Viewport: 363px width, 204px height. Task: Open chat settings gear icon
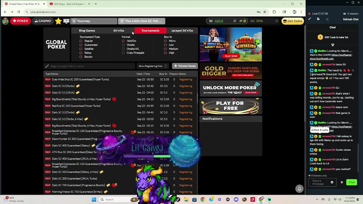coord(342,182)
